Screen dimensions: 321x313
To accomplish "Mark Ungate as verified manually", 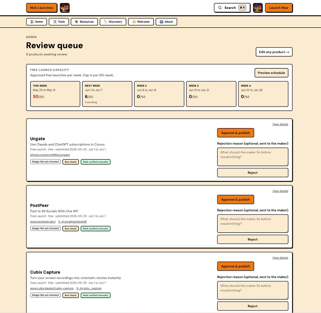I will (95, 162).
